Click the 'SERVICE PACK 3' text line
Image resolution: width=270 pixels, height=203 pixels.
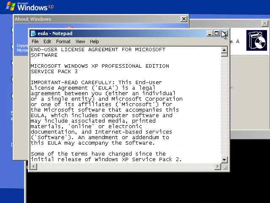54,71
